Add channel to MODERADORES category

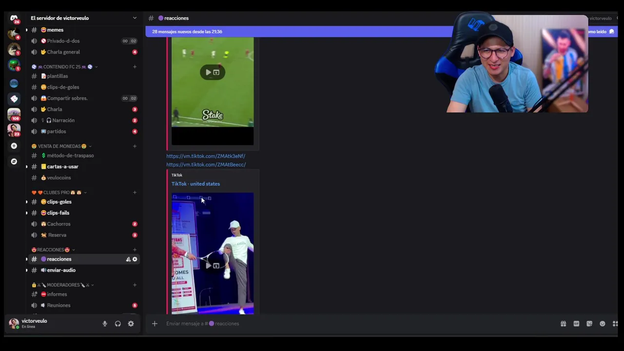coord(135,285)
